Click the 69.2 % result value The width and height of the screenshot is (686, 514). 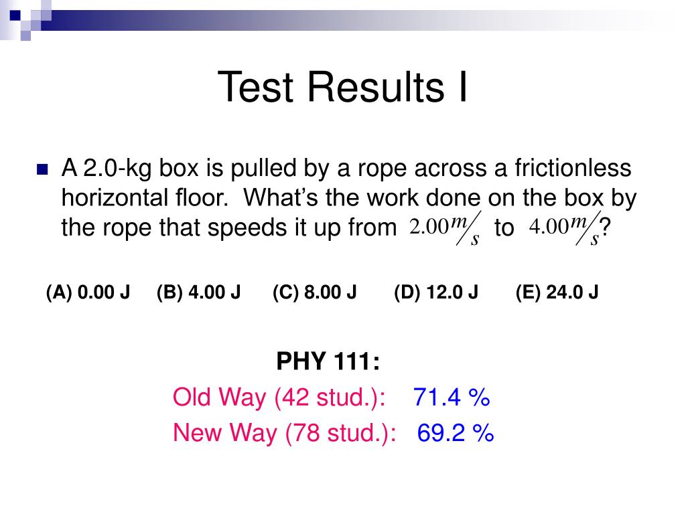[456, 433]
